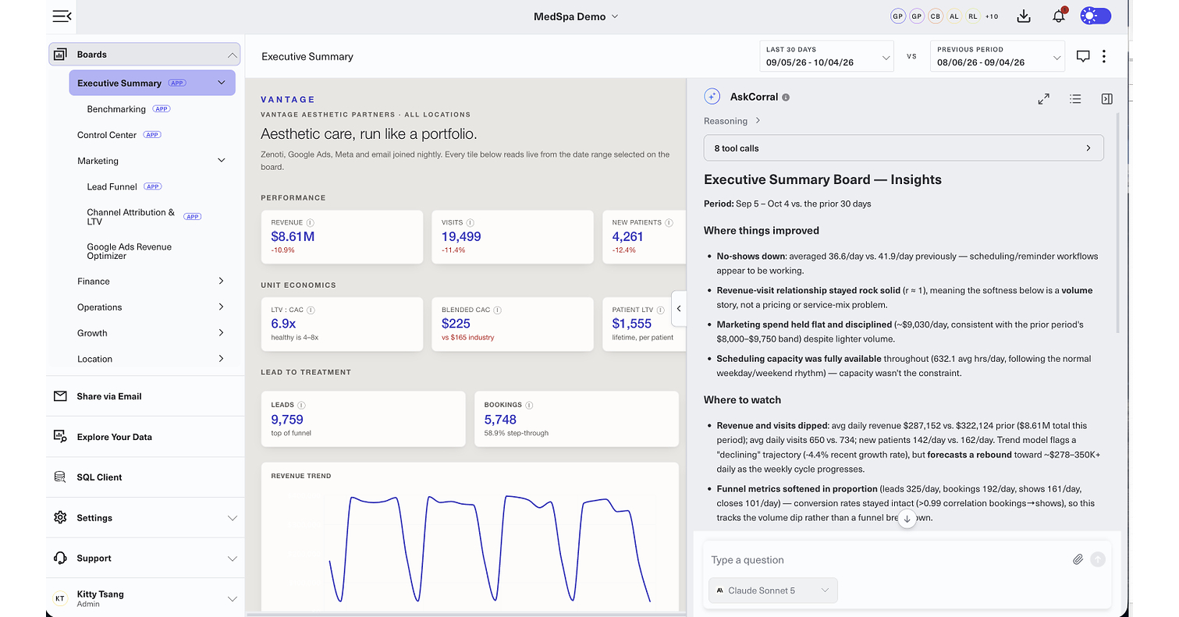Open the Control Center board

tap(107, 135)
